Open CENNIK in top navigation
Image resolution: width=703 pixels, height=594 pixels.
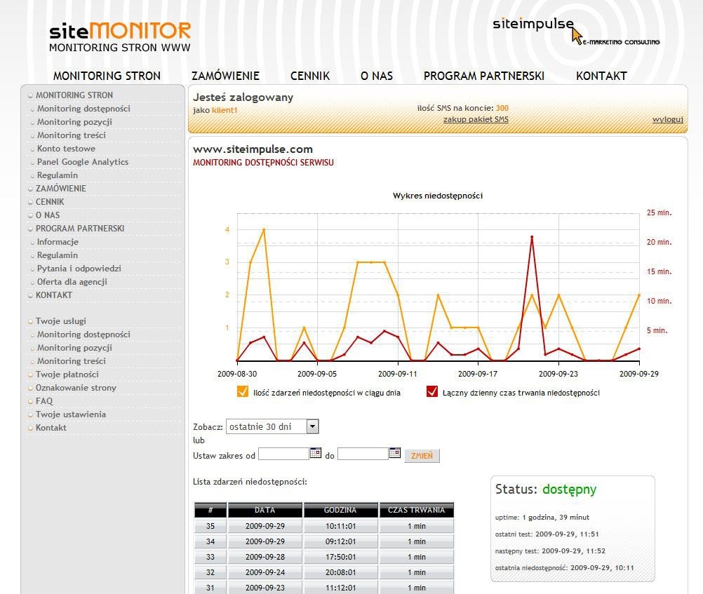pyautogui.click(x=310, y=76)
